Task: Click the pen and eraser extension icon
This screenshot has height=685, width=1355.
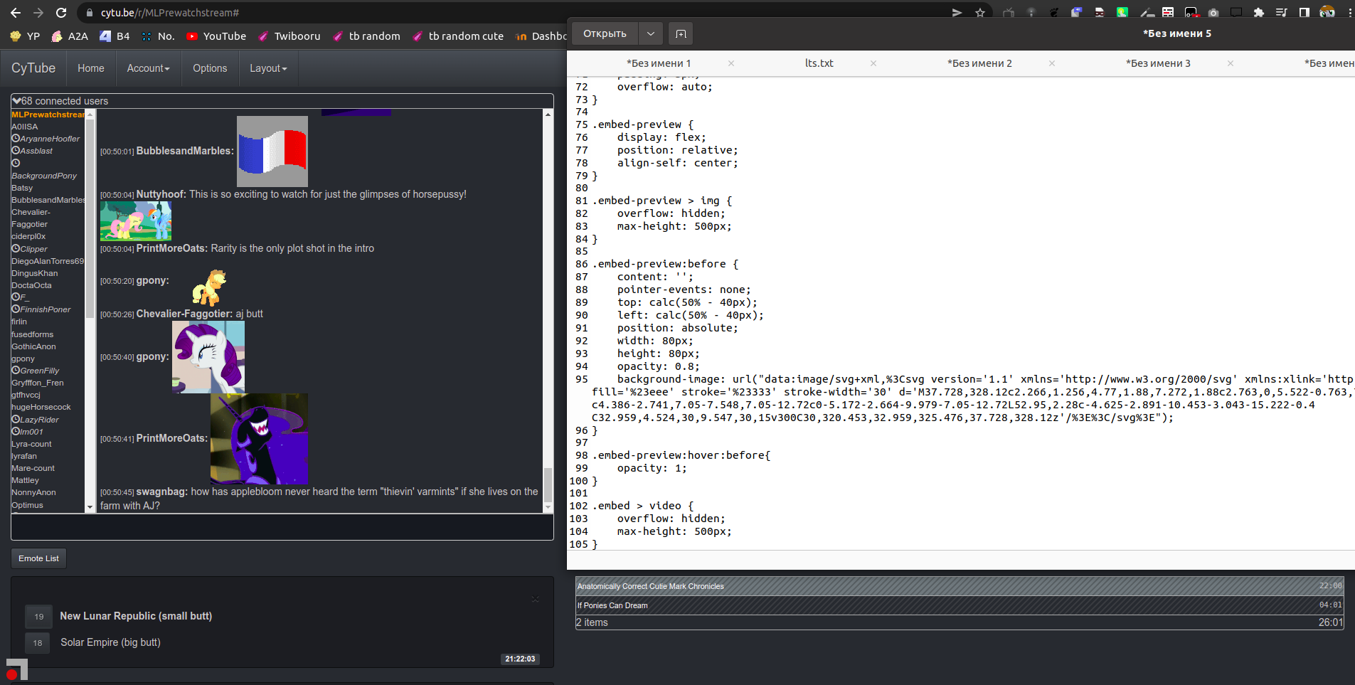Action: tap(1147, 13)
